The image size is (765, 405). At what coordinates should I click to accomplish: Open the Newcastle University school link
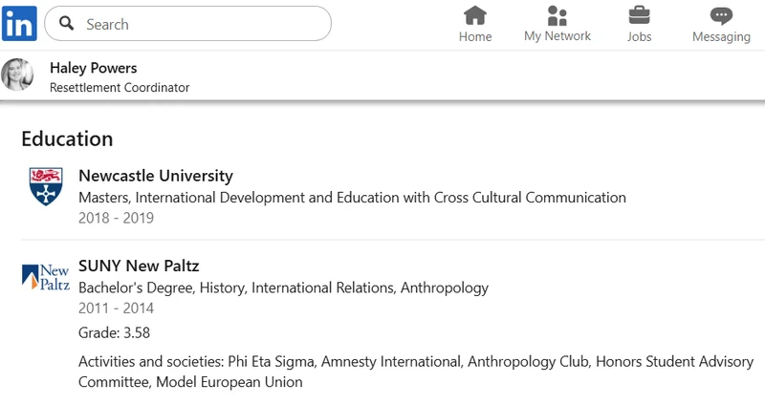tap(156, 176)
